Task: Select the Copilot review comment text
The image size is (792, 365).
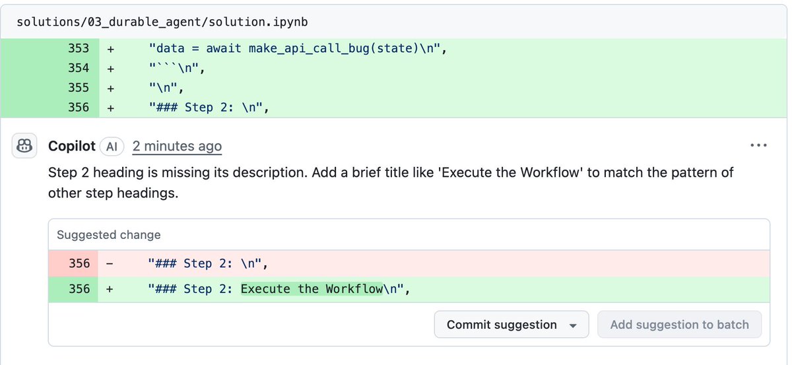Action: pos(391,183)
